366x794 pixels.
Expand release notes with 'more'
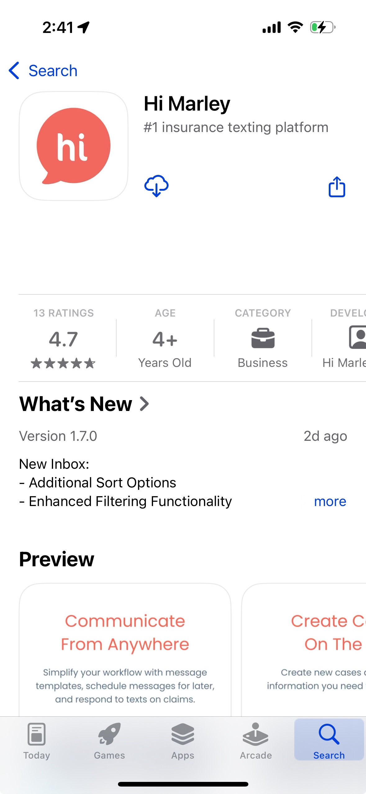click(330, 501)
